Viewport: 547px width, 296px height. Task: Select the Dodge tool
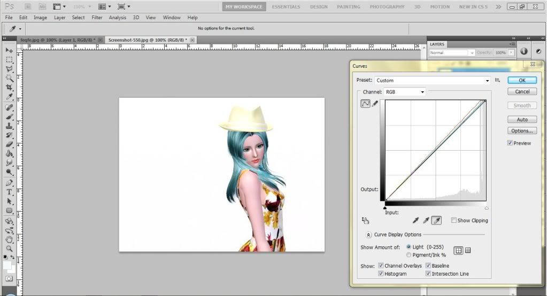coord(9,172)
